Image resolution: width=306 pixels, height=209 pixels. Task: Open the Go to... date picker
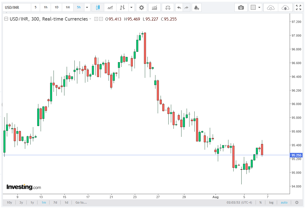click(81, 202)
